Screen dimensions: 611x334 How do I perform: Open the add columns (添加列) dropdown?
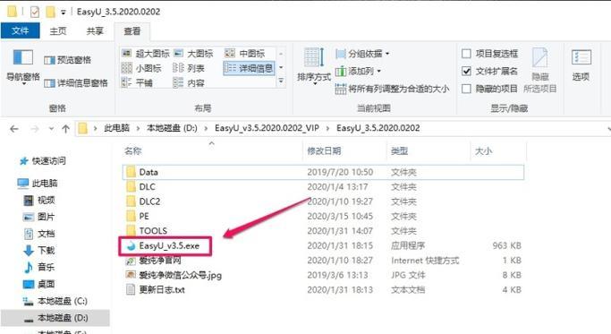pyautogui.click(x=358, y=71)
